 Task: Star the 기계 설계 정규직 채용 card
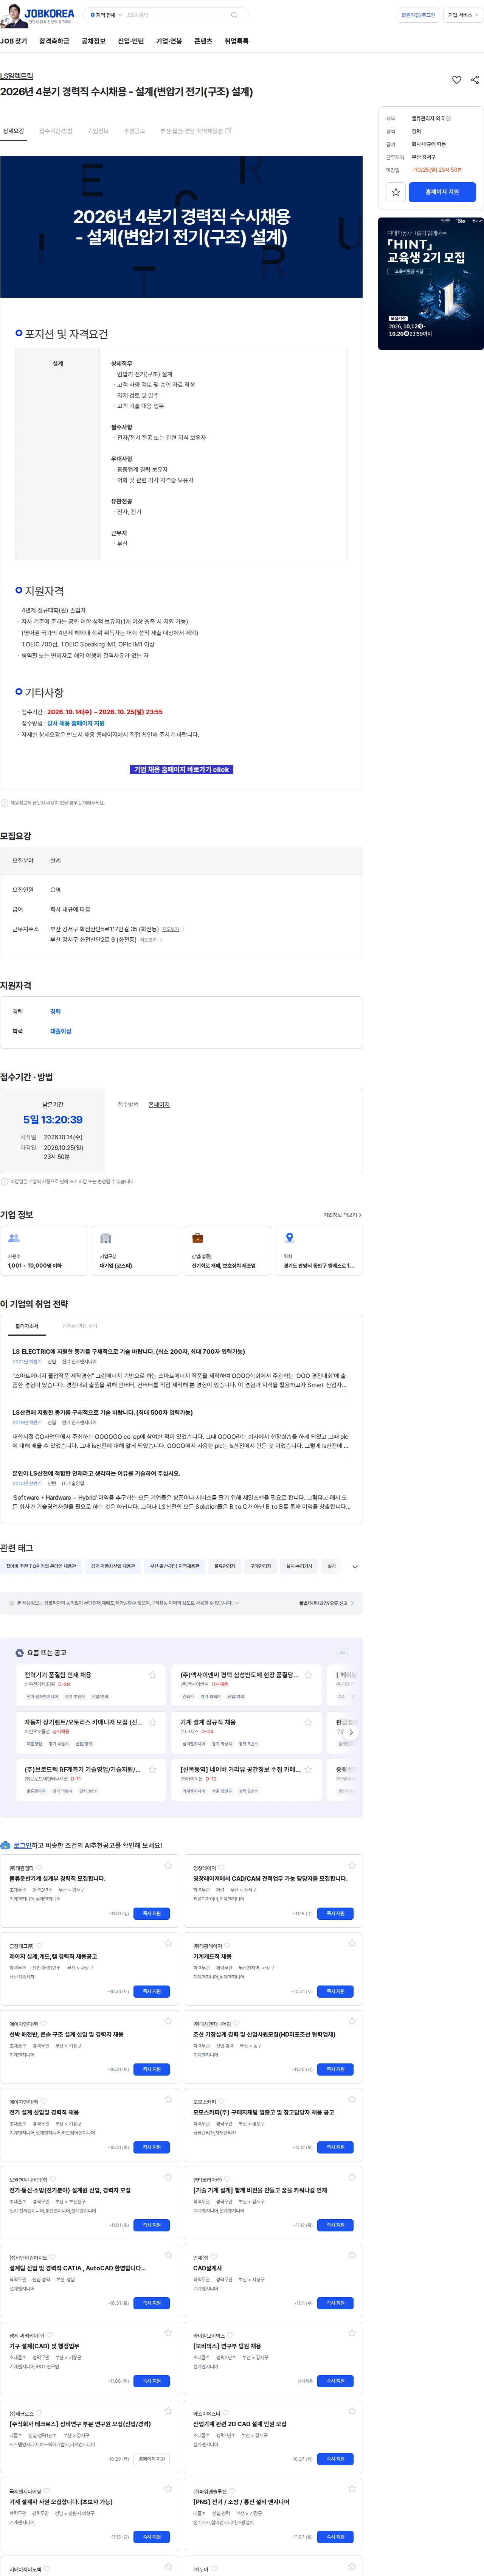(308, 1722)
